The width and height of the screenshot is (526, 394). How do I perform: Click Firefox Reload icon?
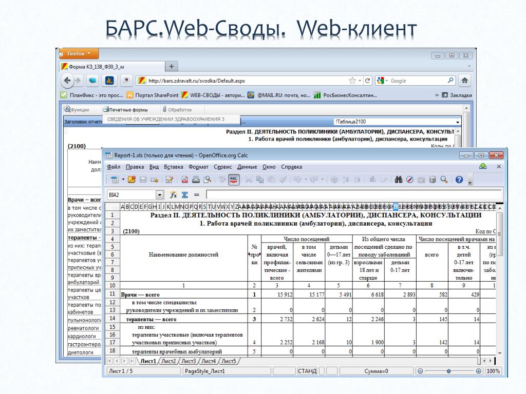click(x=368, y=81)
